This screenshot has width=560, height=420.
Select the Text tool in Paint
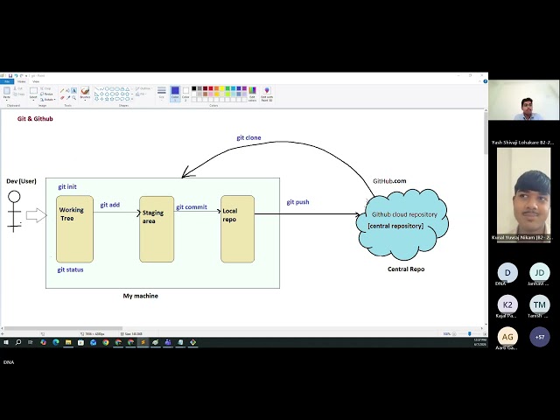point(73,91)
